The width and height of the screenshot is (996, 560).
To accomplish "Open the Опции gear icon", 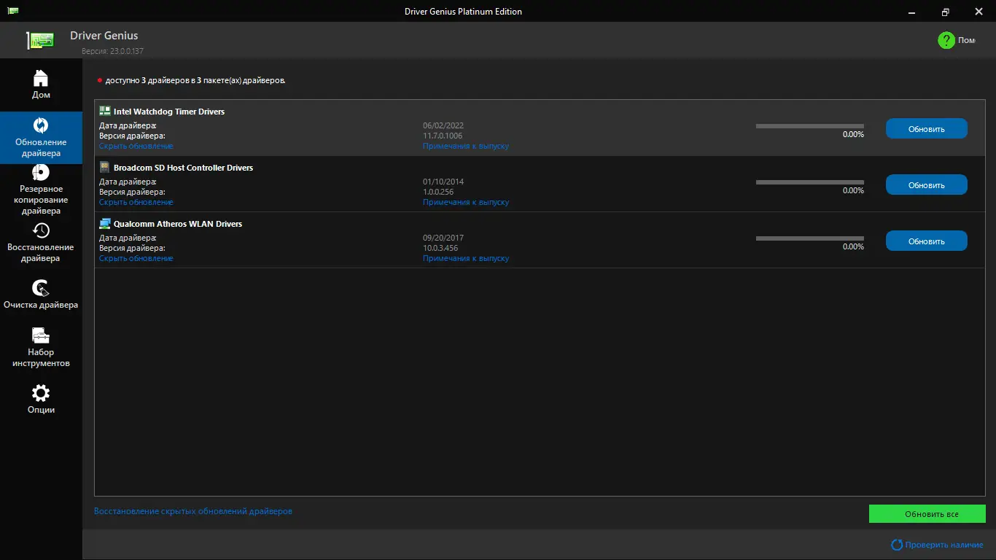I will click(x=41, y=393).
